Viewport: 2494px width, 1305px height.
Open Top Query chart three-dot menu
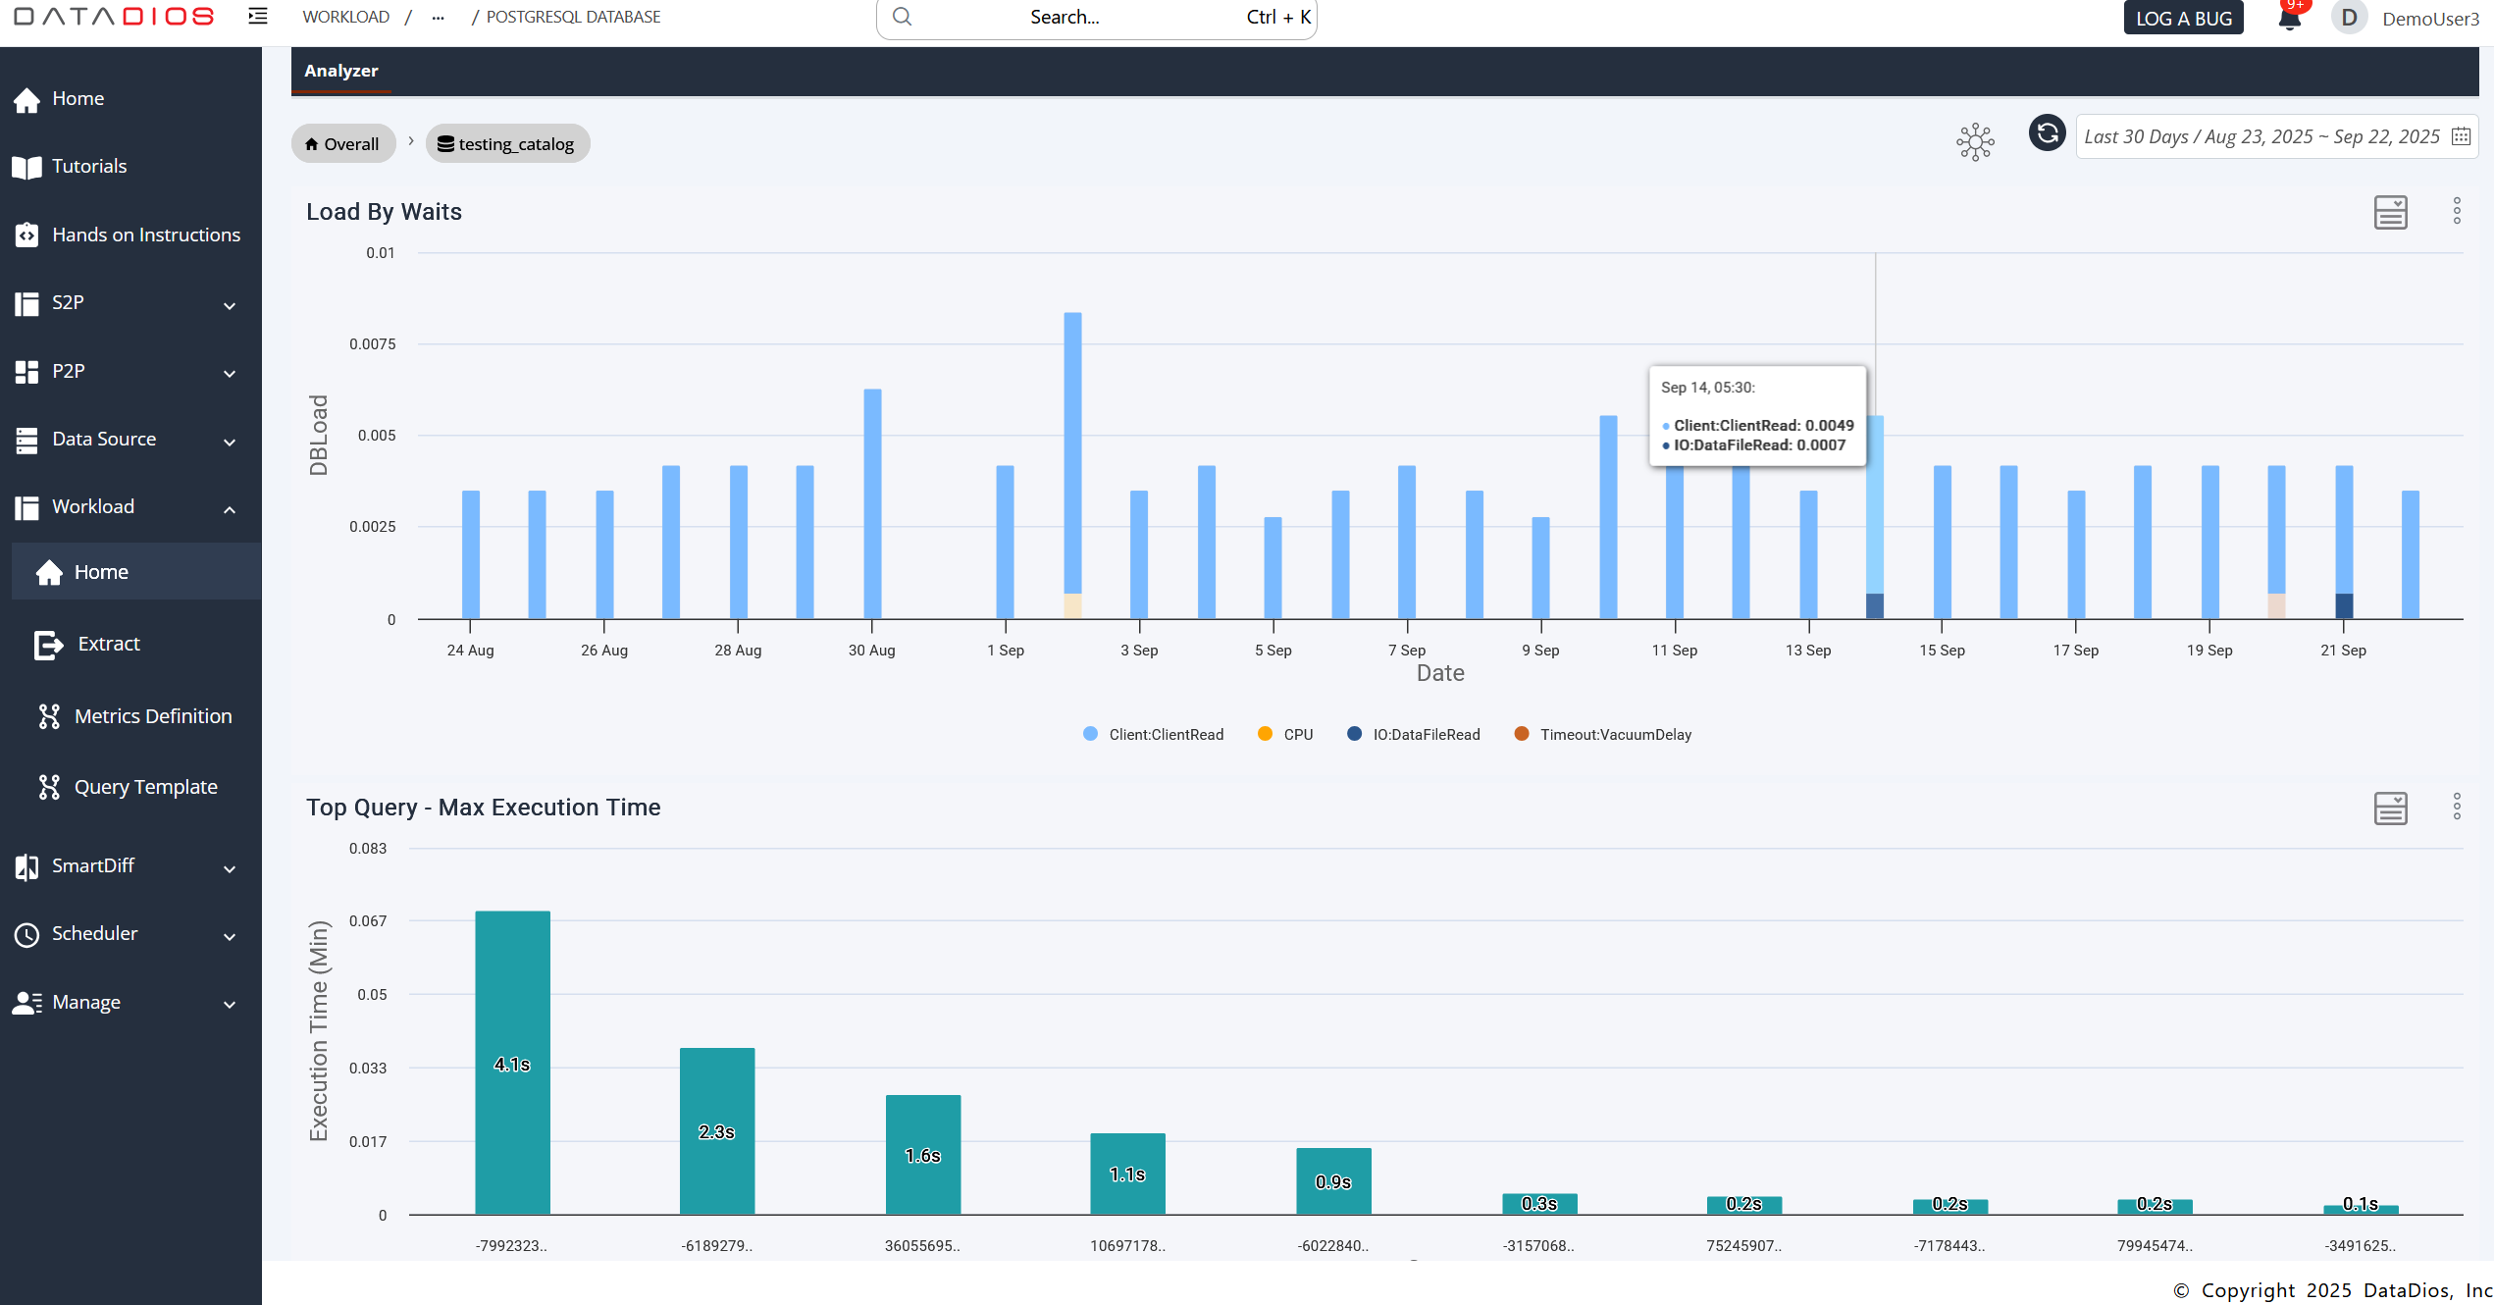pos(2457,807)
